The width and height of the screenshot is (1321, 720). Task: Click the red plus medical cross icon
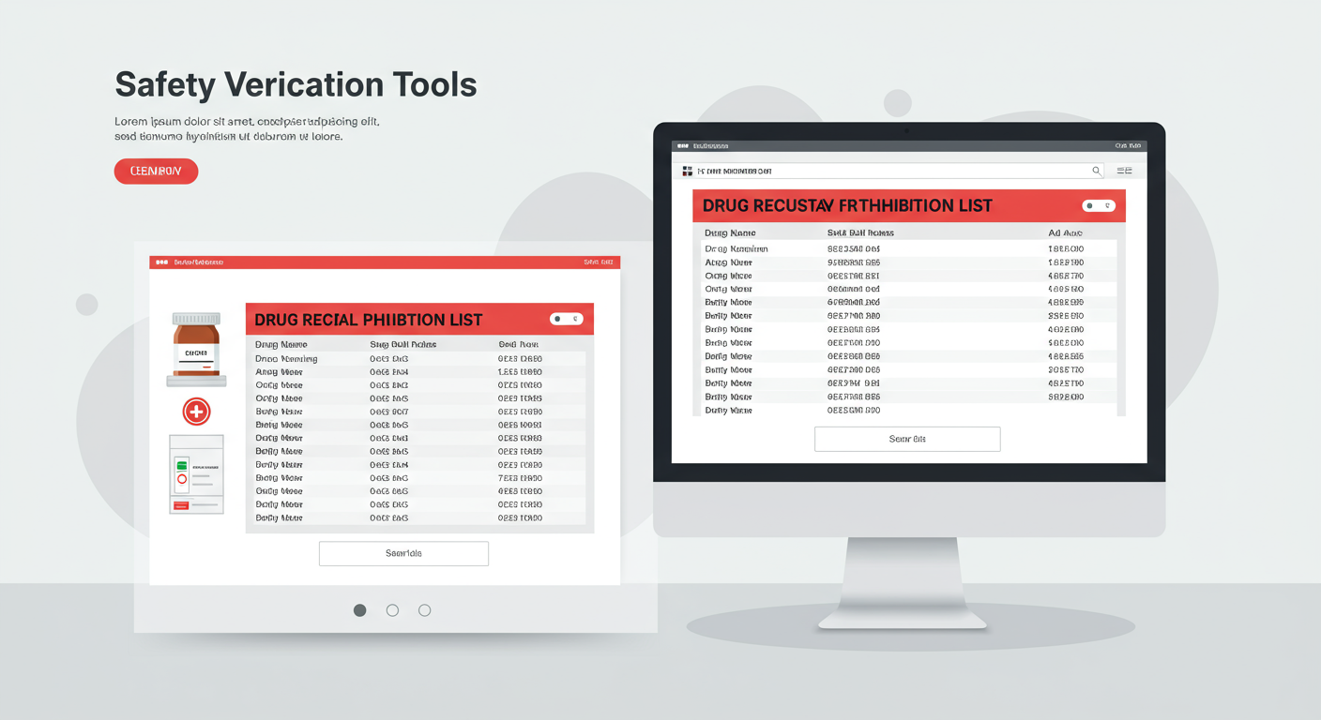tap(196, 411)
